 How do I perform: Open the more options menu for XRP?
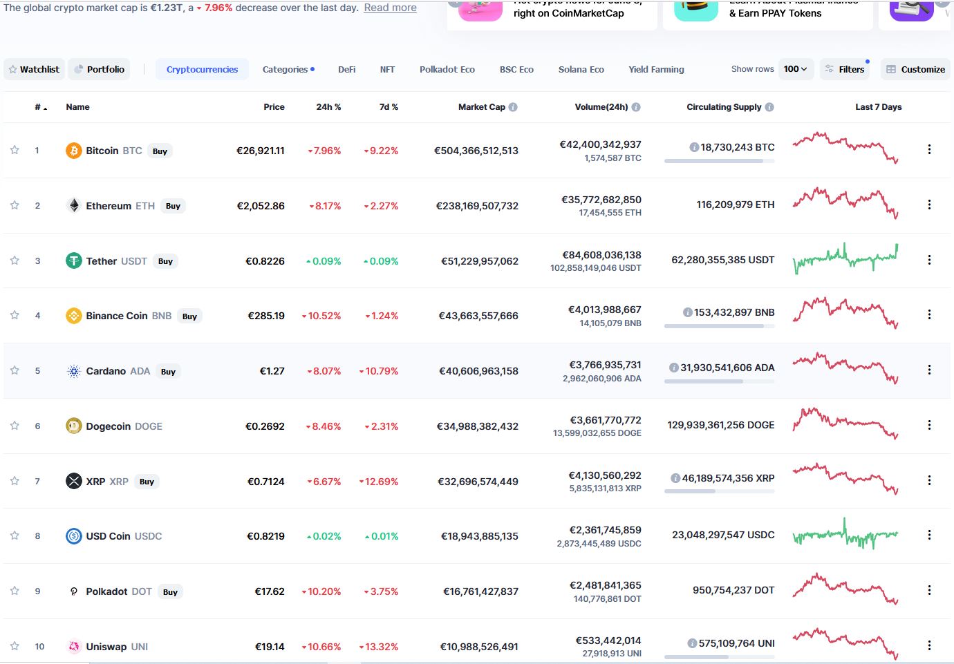(929, 480)
